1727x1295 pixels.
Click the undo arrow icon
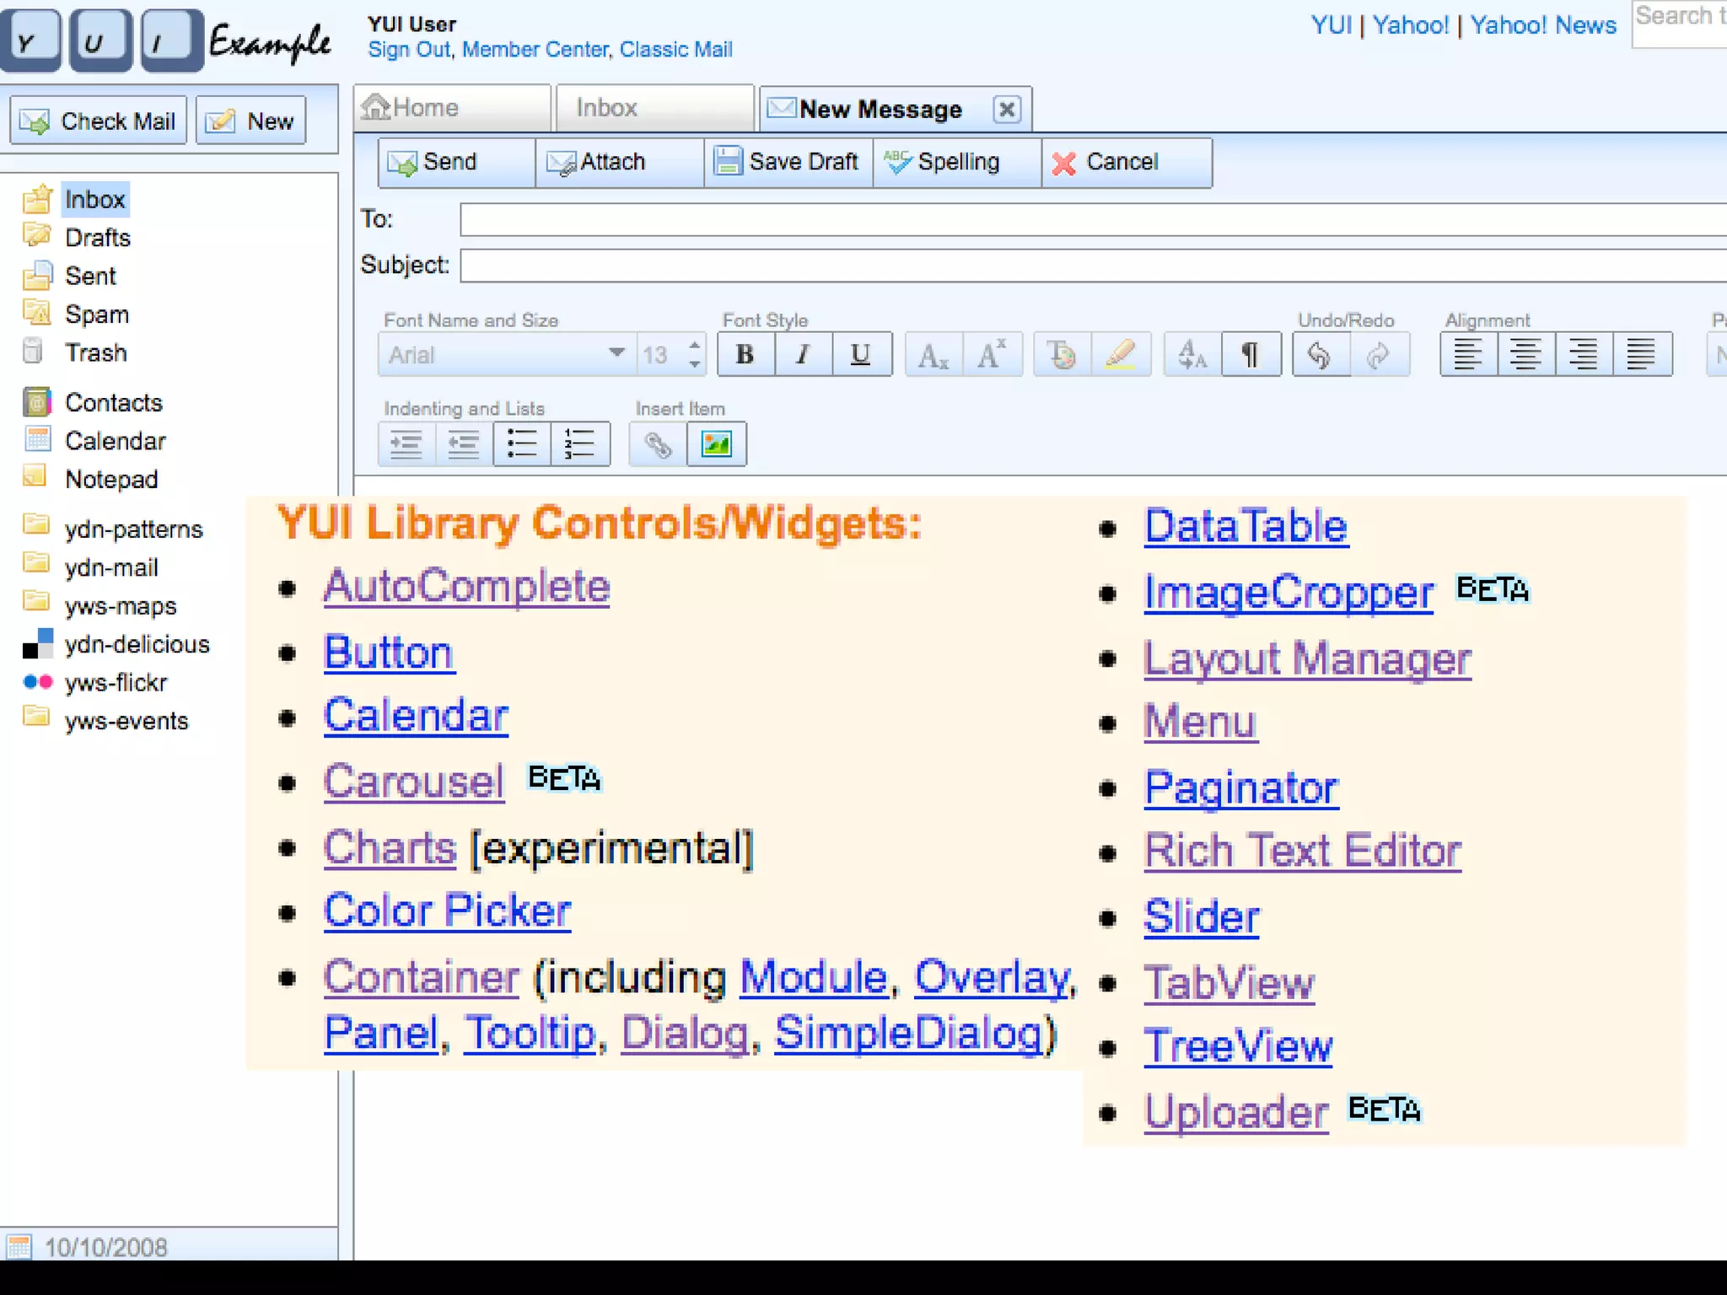(1320, 354)
